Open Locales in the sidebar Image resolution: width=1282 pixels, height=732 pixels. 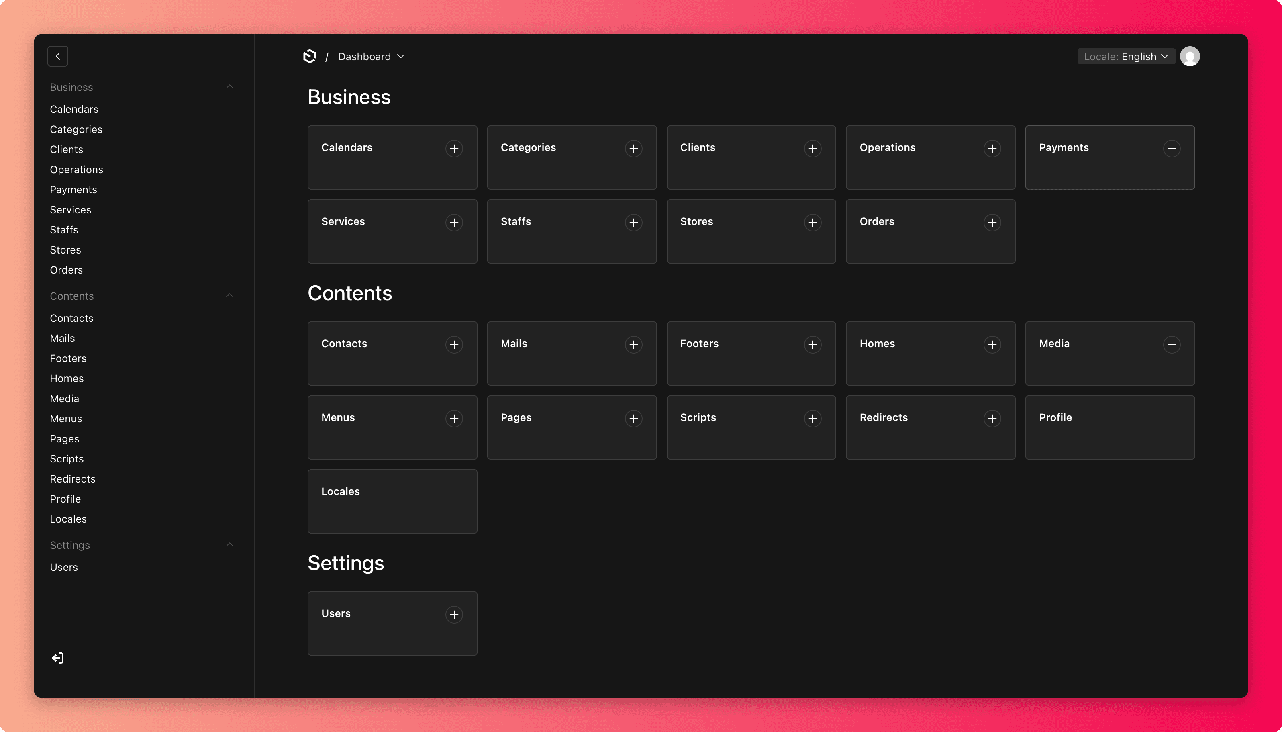pyautogui.click(x=68, y=519)
